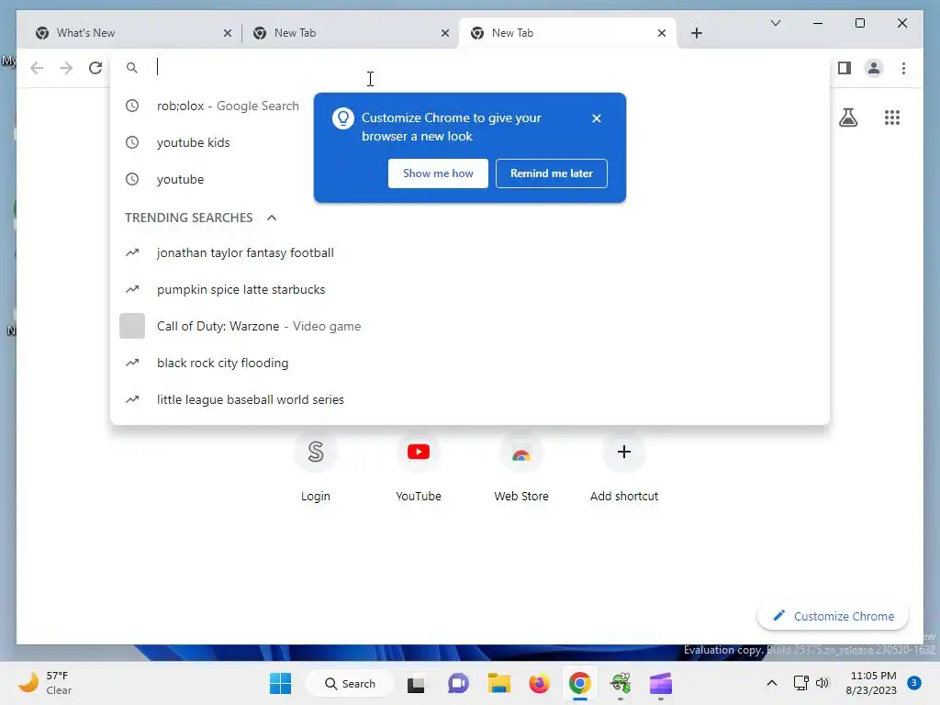
Task: Open the Windows Start menu
Action: click(280, 683)
